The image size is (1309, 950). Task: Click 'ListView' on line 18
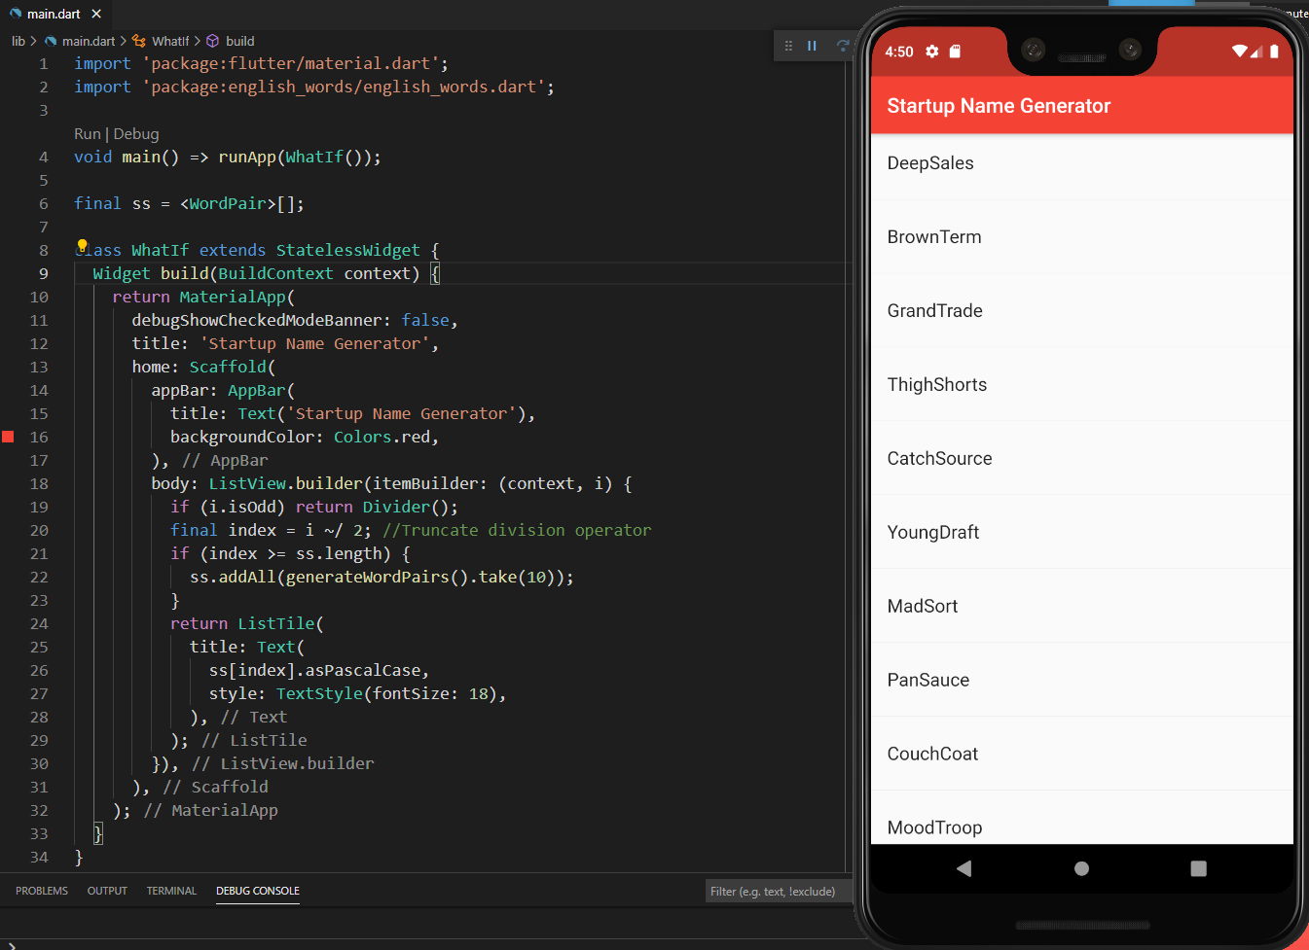[247, 483]
